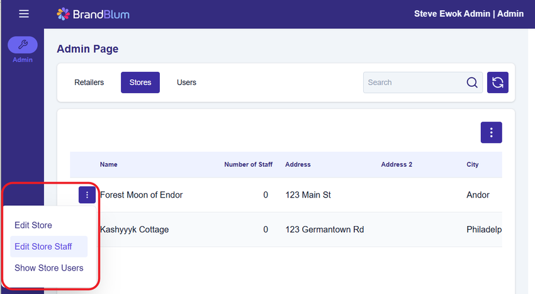Select Edit Store Staff menu entry
Image resolution: width=535 pixels, height=294 pixels.
[43, 247]
